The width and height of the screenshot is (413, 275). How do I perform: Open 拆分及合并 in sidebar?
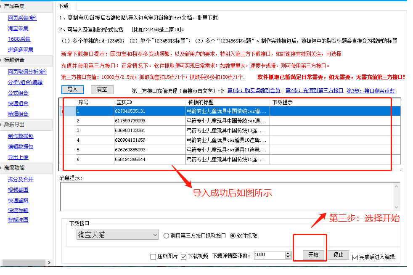pyautogui.click(x=21, y=180)
